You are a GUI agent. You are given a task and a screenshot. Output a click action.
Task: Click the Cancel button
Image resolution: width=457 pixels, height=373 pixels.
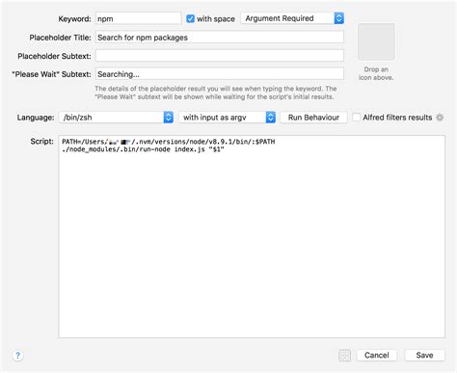[377, 356]
